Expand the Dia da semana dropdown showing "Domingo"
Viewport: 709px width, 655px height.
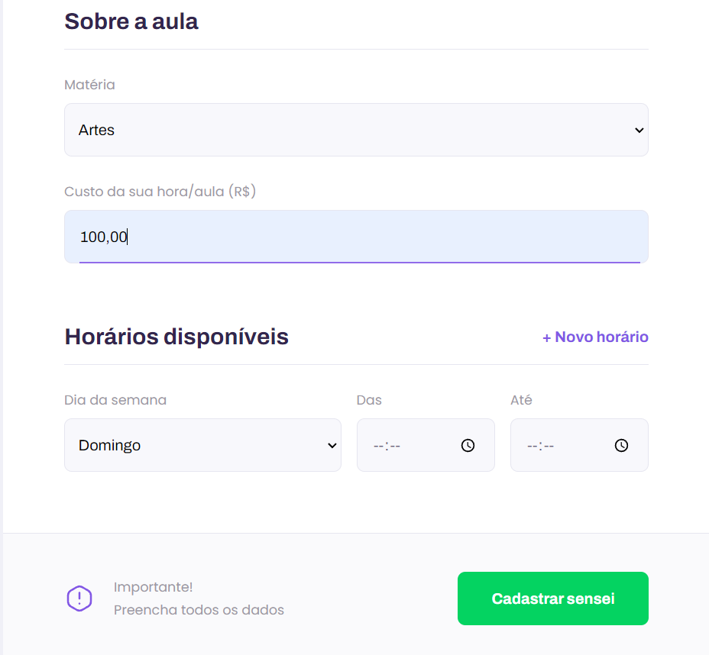202,445
